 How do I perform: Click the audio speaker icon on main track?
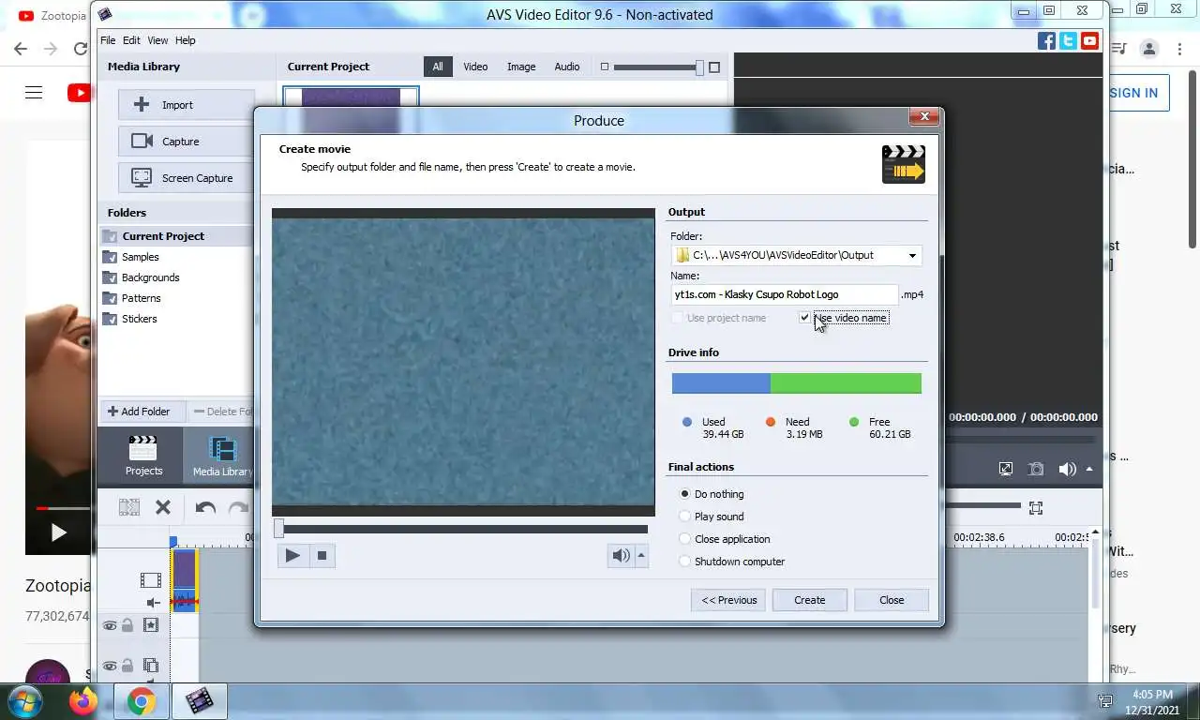(151, 603)
